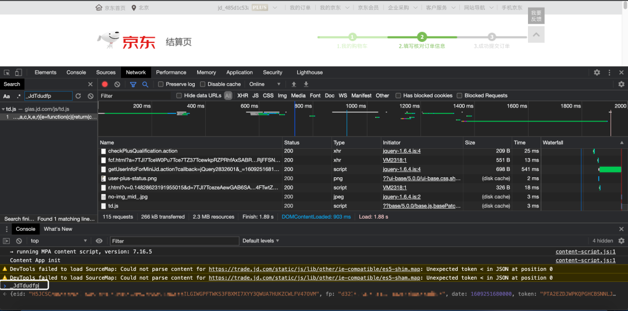Open the es5-shim.map URL link

[x=315, y=269]
